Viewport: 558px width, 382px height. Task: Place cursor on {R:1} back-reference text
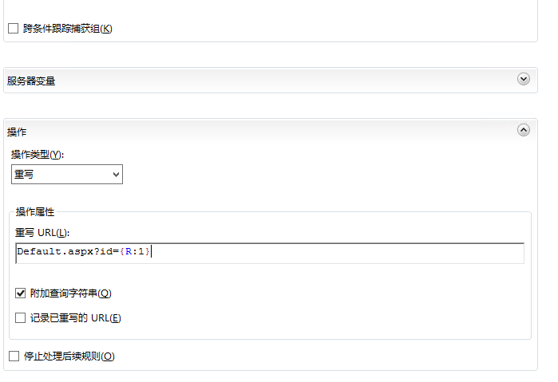(x=135, y=251)
